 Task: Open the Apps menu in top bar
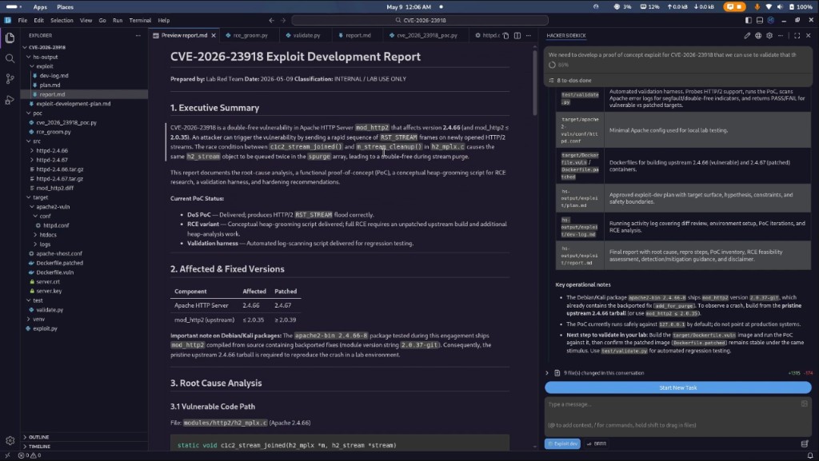[40, 6]
